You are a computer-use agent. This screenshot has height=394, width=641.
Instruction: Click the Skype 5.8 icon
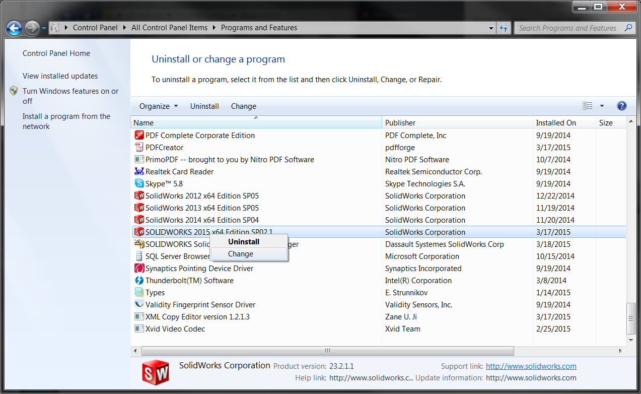tap(139, 183)
